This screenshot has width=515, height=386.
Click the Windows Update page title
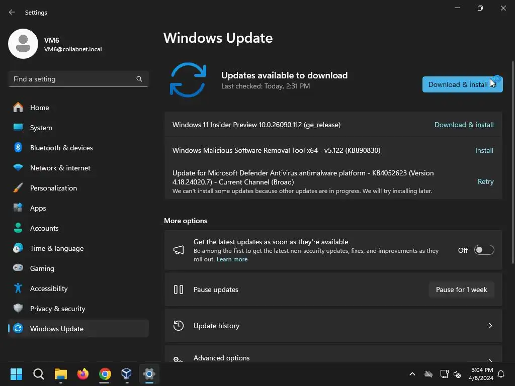(218, 38)
